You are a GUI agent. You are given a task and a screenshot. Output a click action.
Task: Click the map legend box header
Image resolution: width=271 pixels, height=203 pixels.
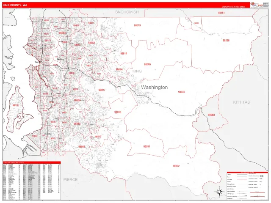[x=247, y=172]
